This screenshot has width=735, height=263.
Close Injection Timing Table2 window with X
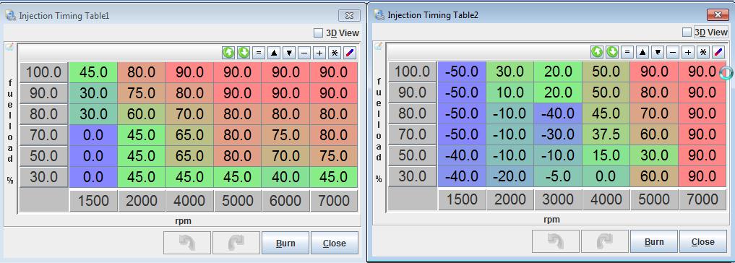tap(718, 15)
